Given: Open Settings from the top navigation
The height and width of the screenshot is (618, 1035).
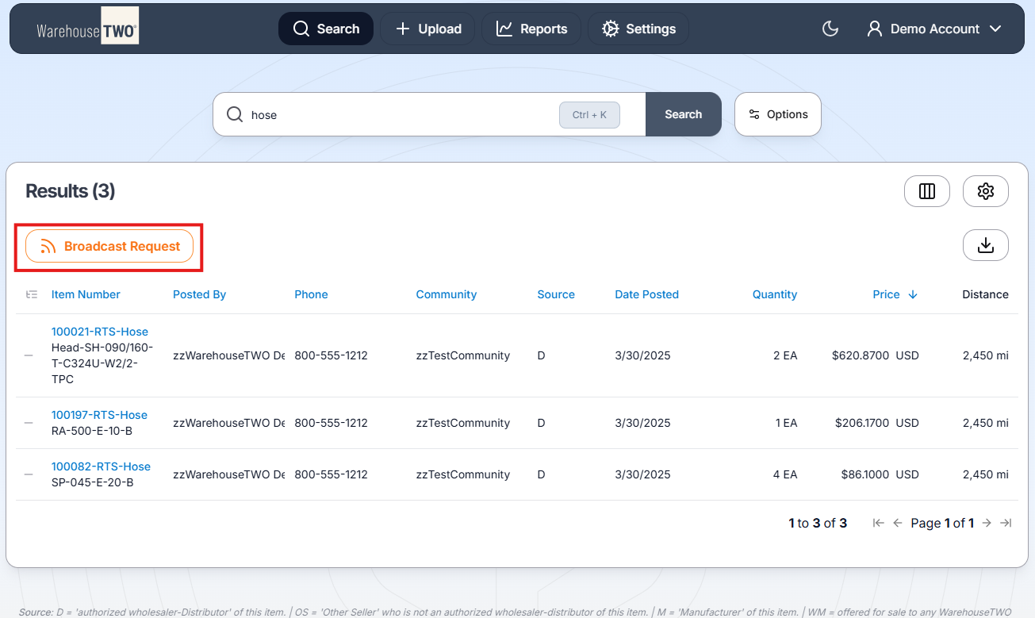Looking at the screenshot, I should coord(638,29).
